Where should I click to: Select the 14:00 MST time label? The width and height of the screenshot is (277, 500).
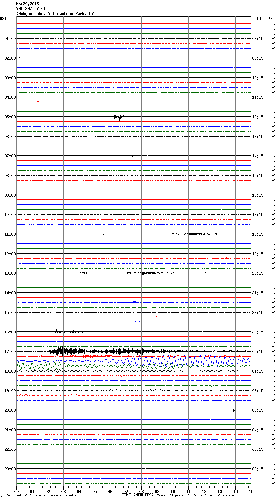coord(10,293)
